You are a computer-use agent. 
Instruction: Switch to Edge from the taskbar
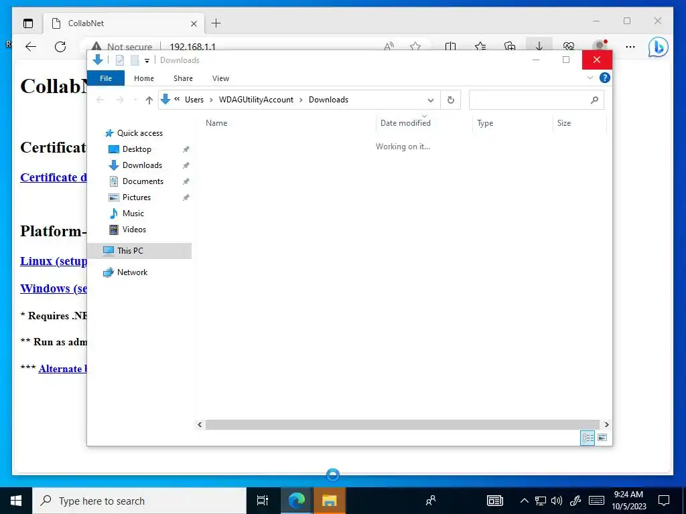coord(296,501)
